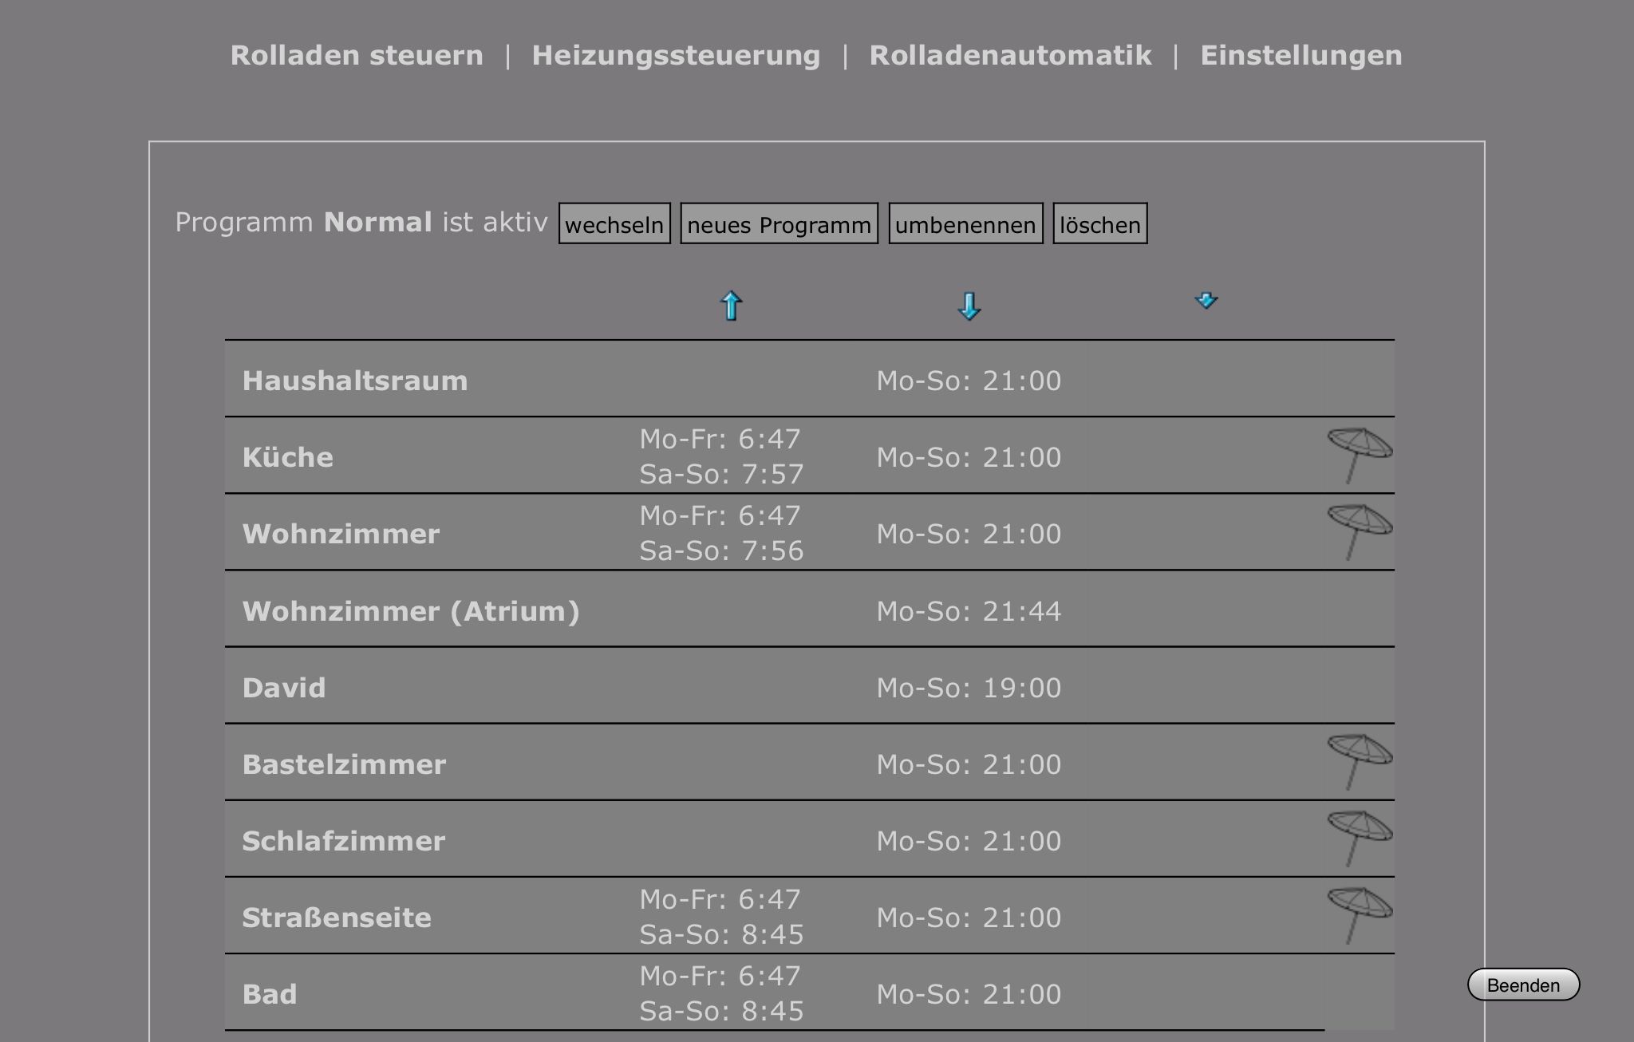The image size is (1634, 1042).
Task: Create a neues Programm
Action: tap(779, 224)
